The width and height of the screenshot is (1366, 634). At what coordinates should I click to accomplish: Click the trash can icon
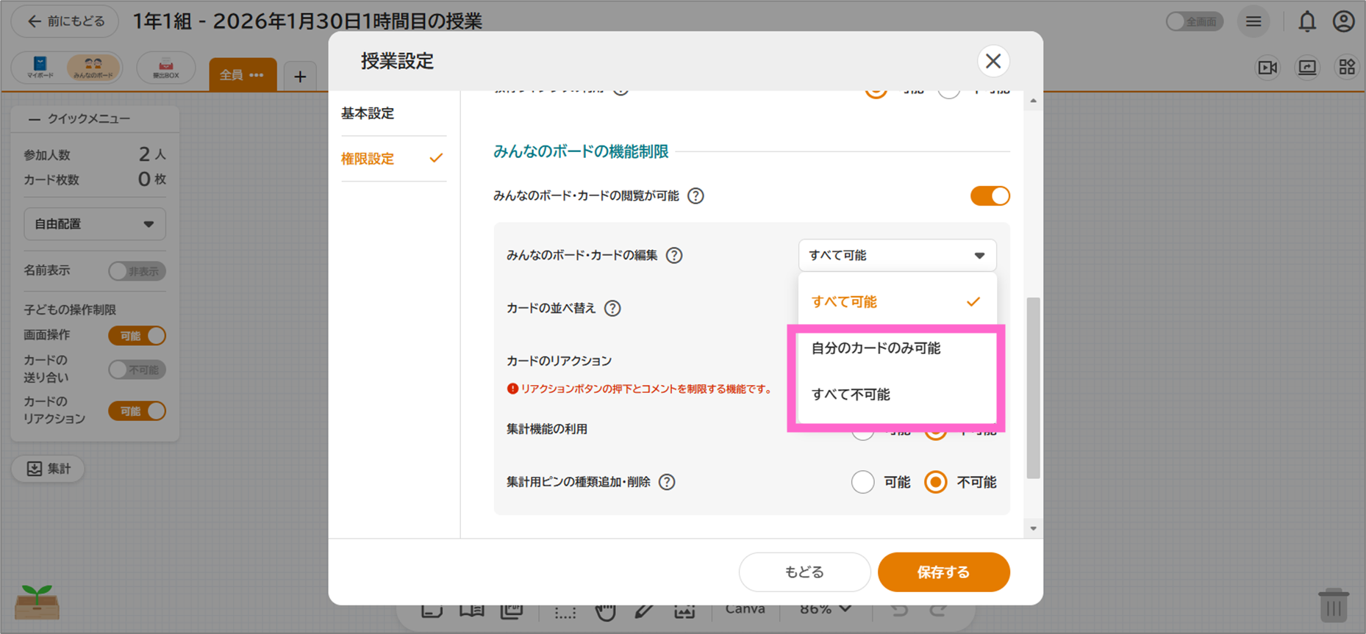[x=1333, y=605]
